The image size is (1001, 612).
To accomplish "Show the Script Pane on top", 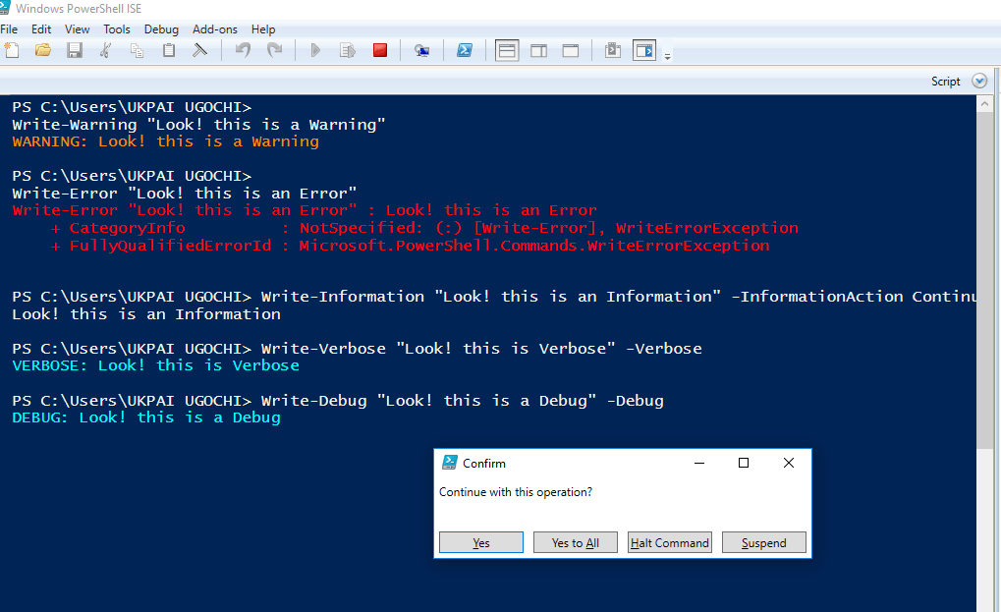I will (506, 50).
